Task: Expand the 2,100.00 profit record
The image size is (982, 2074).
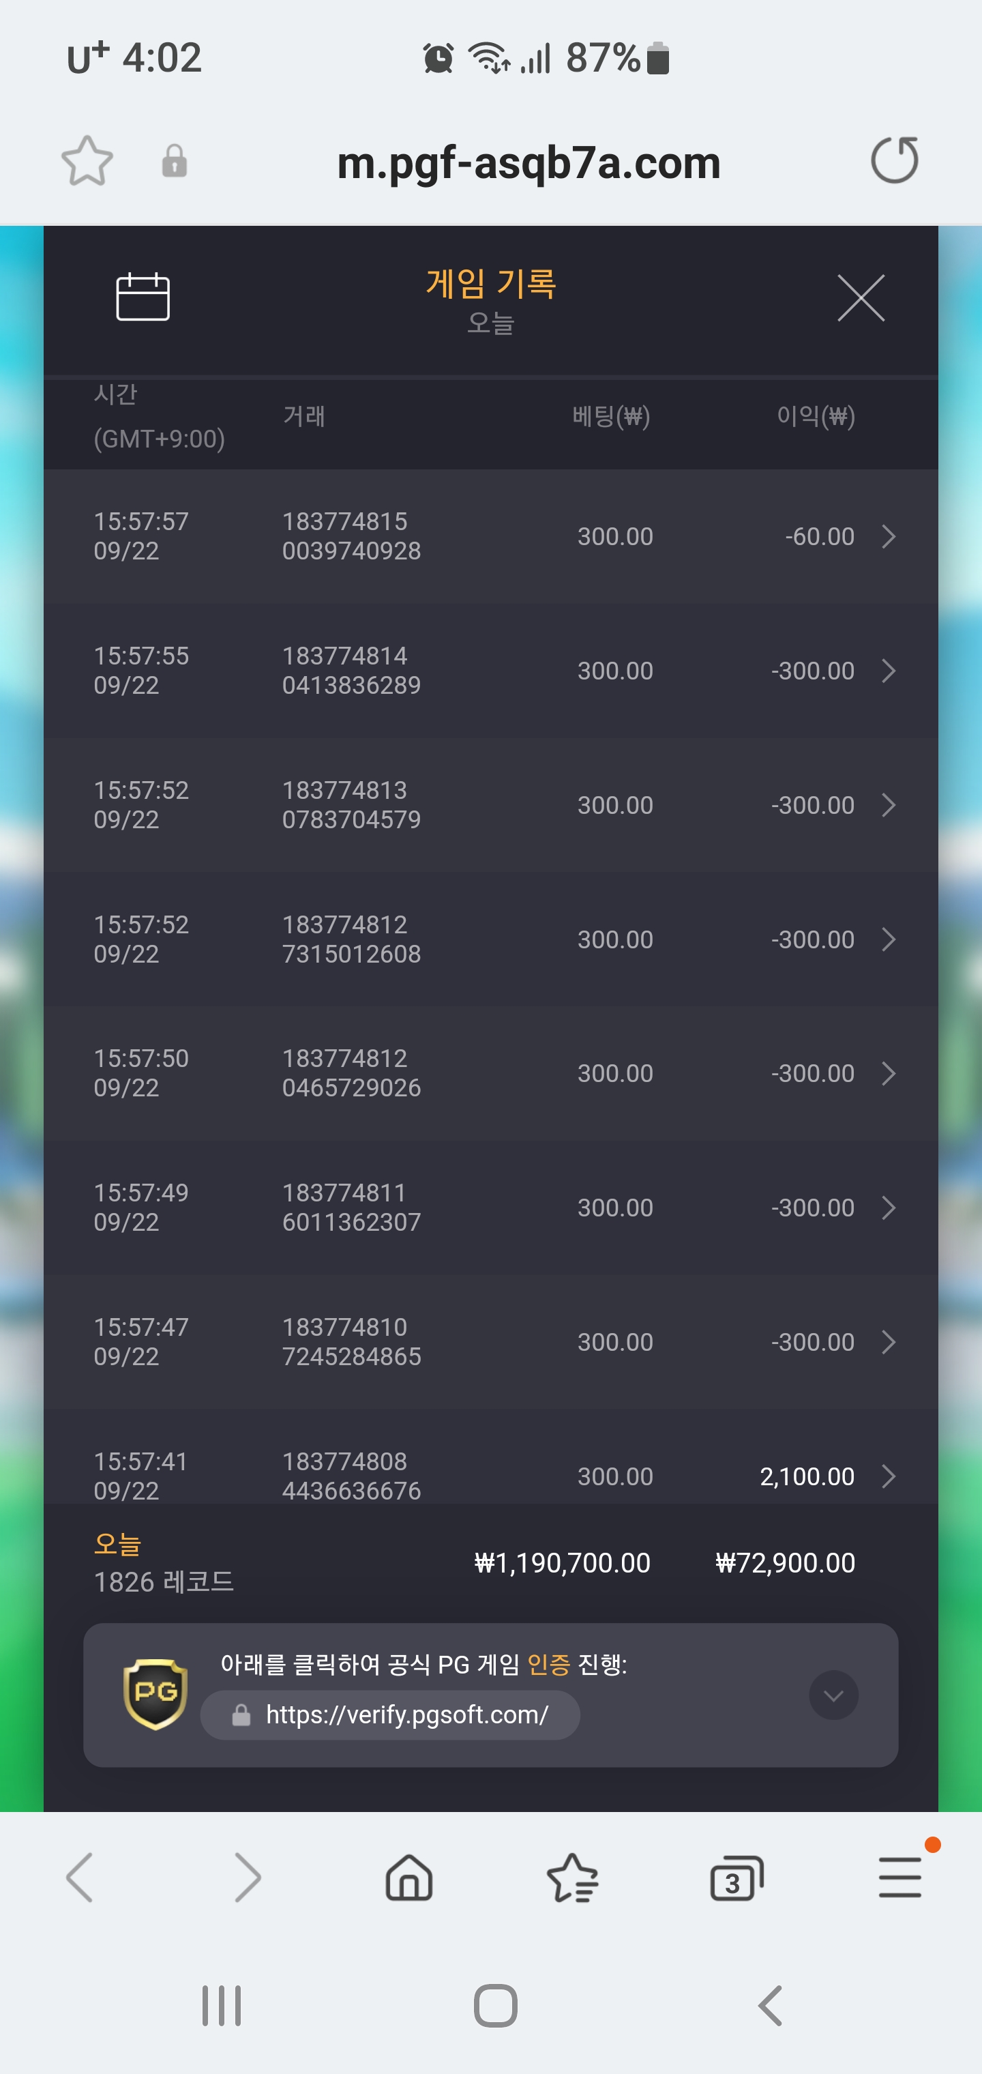Action: coord(889,1476)
